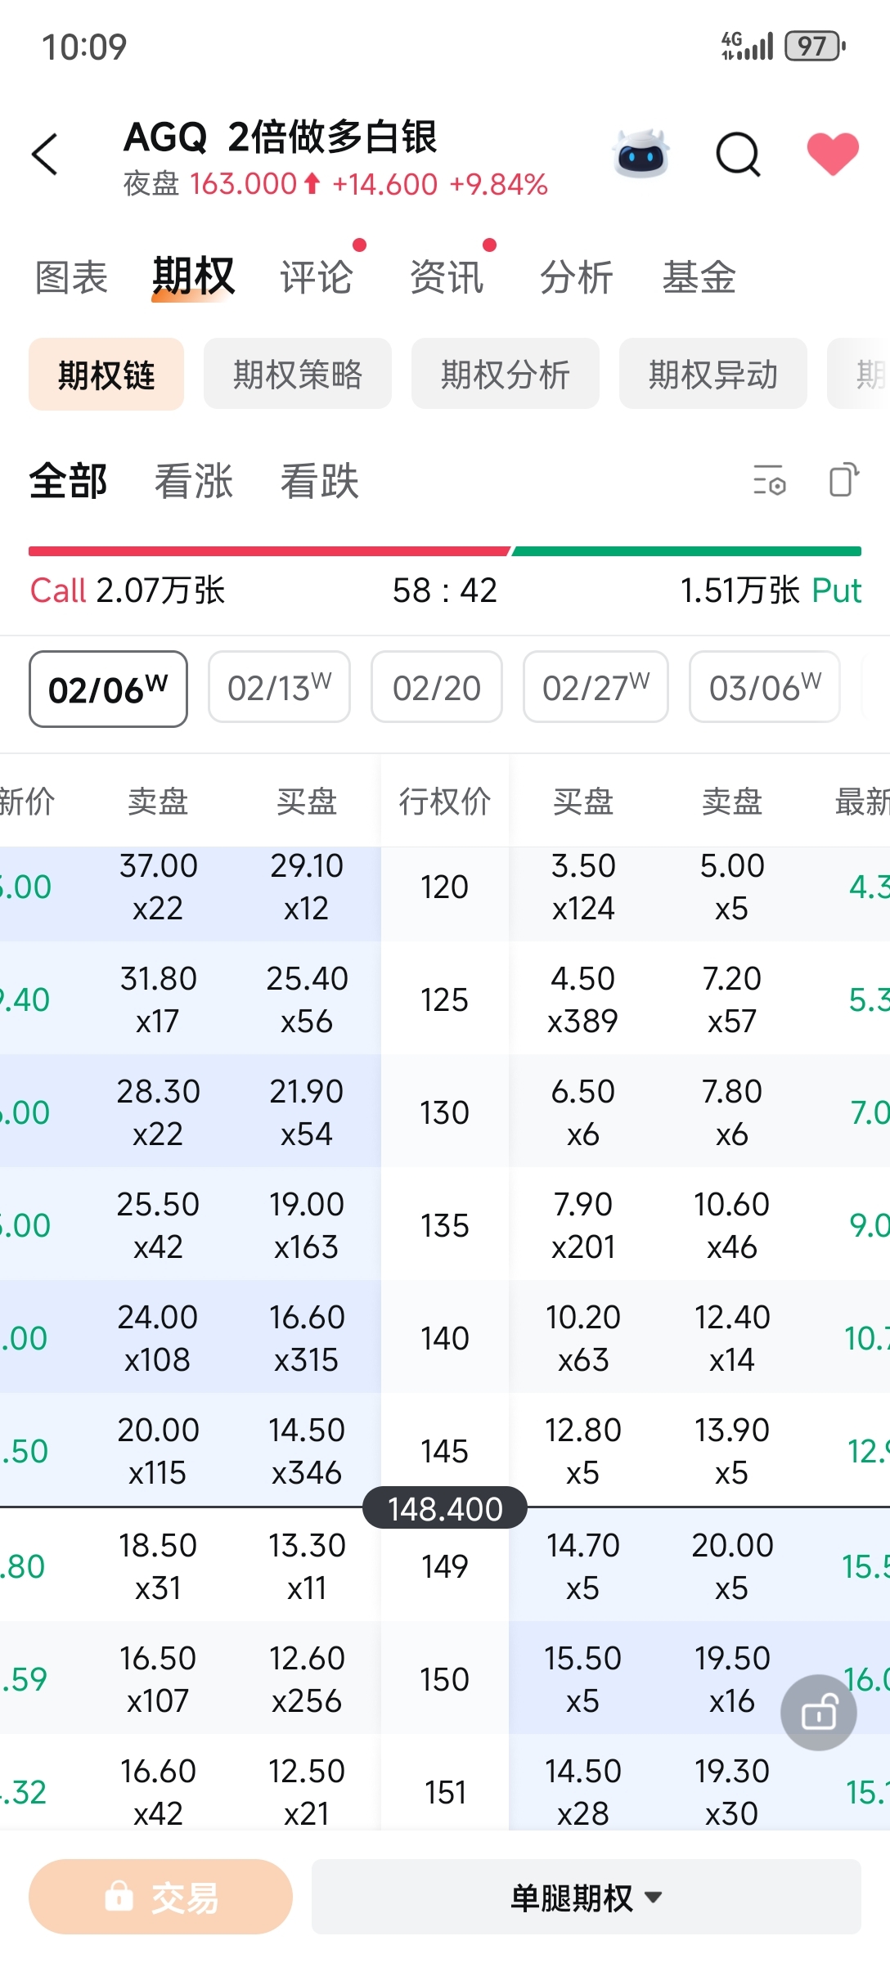Screen dimensions: 890x1963
Task: Open the 评论 tab
Action: 317,277
